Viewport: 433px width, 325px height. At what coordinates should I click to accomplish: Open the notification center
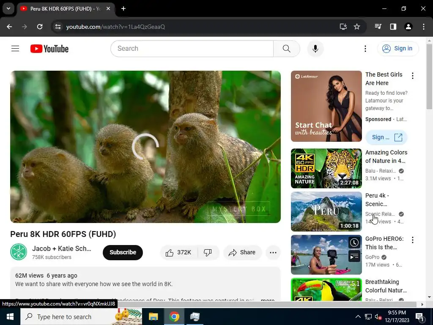(419, 317)
